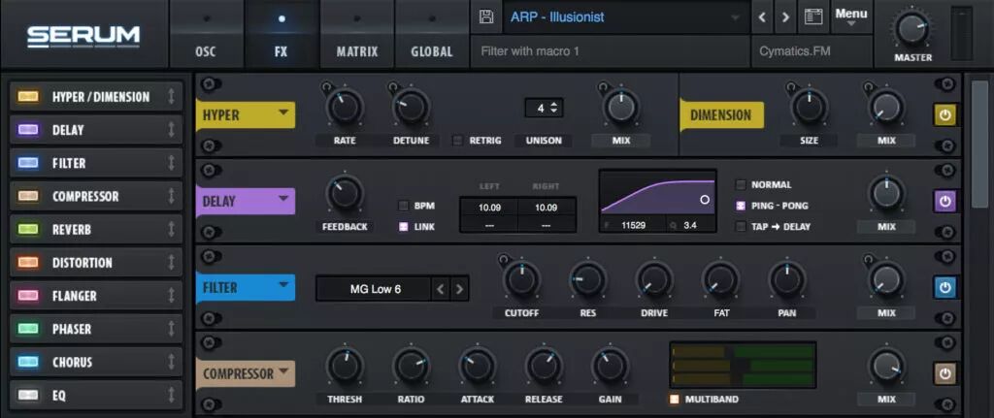Grab the reorder arrows beside Phaser
Viewport: 994px width, 418px height.
click(171, 329)
